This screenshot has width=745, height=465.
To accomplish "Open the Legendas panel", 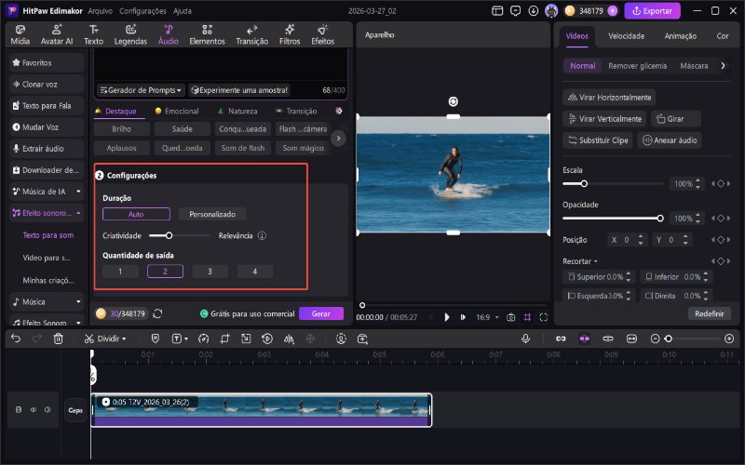I will (x=130, y=35).
